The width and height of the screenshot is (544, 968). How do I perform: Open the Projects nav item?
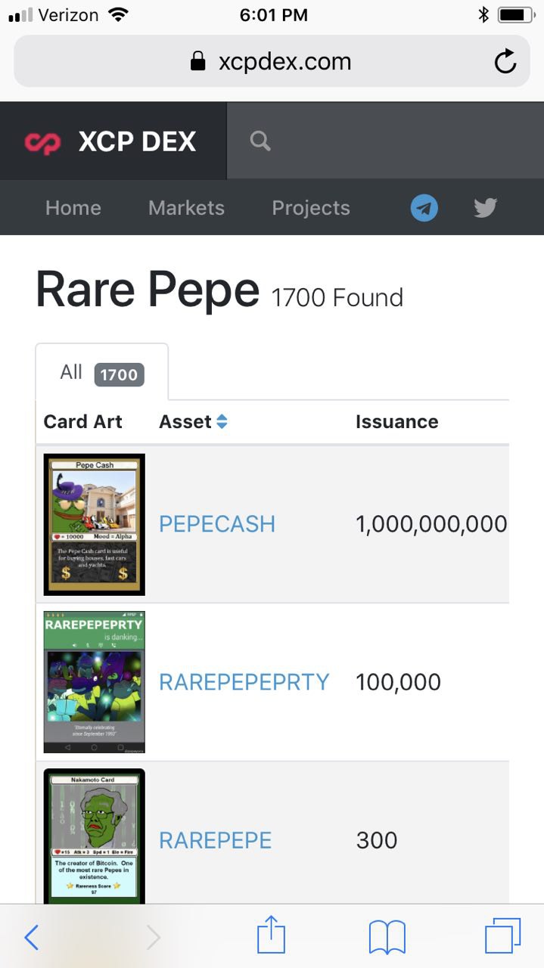click(311, 208)
